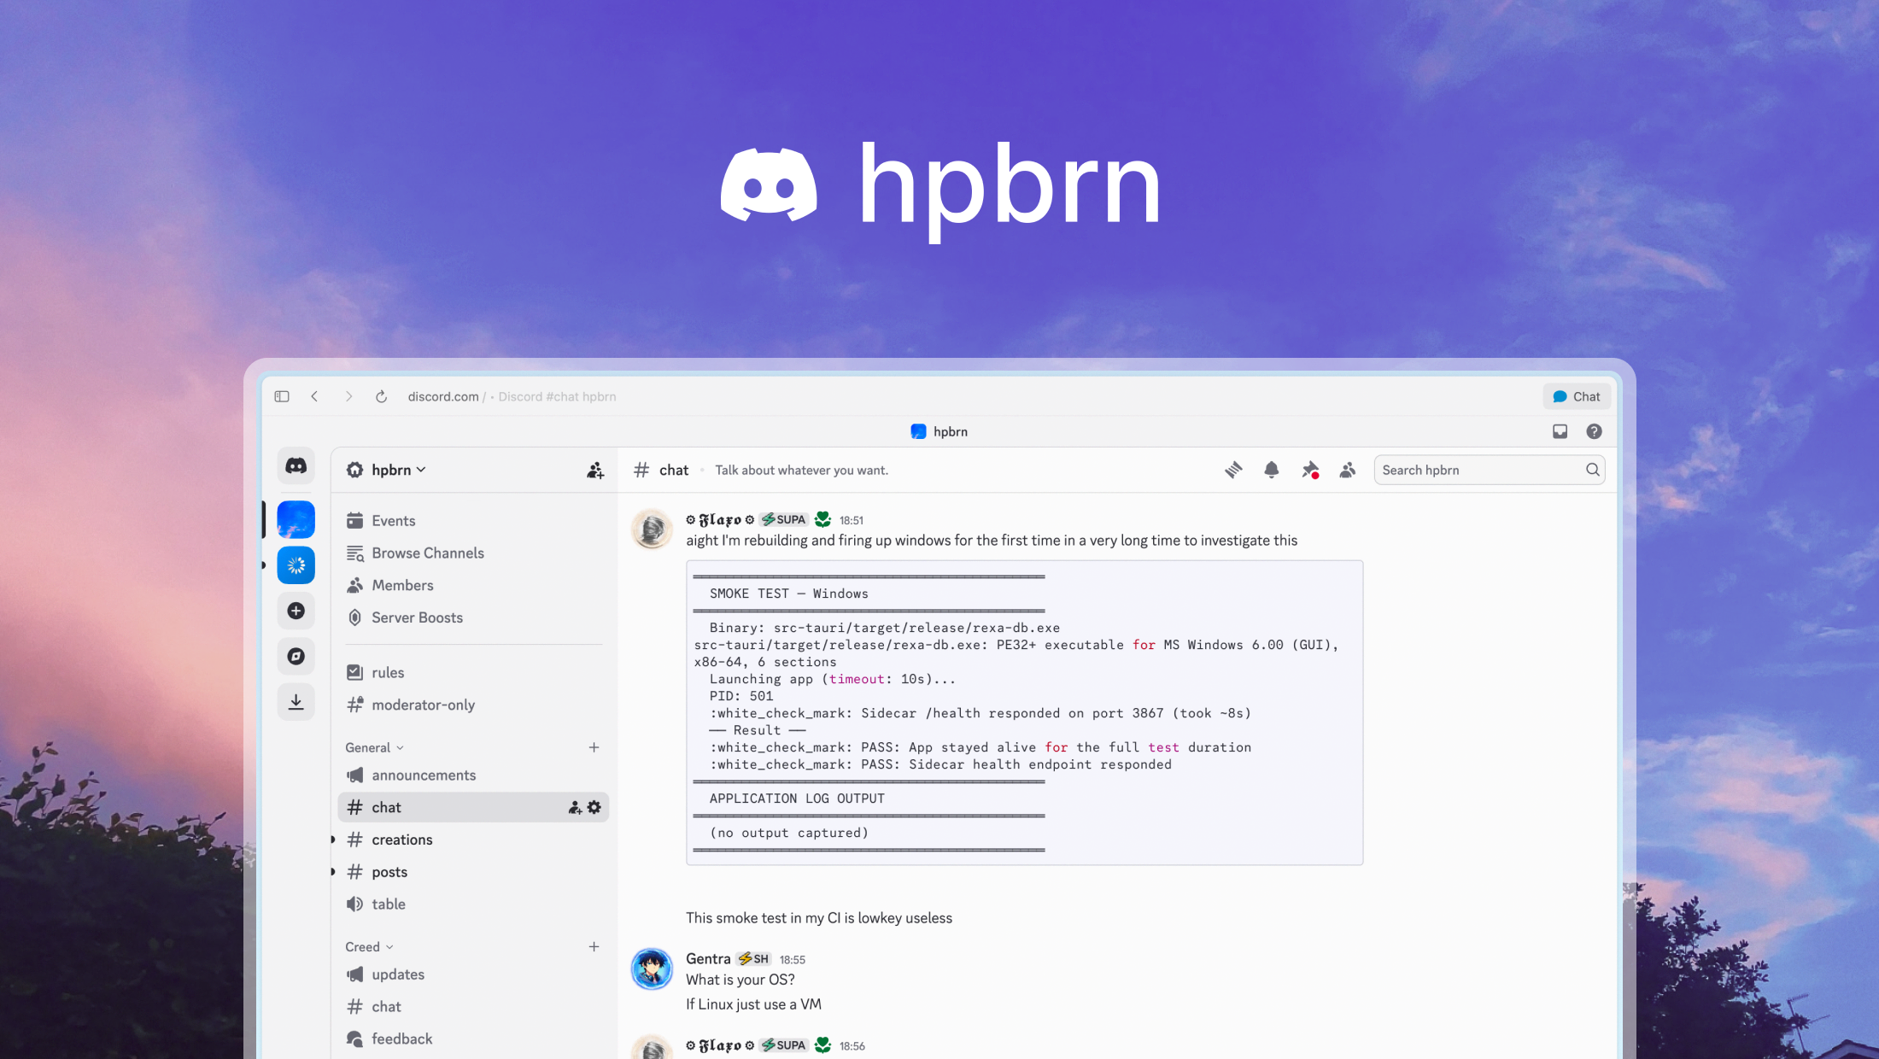Click the SUPA server tag badge at 18:51
1879x1059 pixels.
click(x=784, y=519)
